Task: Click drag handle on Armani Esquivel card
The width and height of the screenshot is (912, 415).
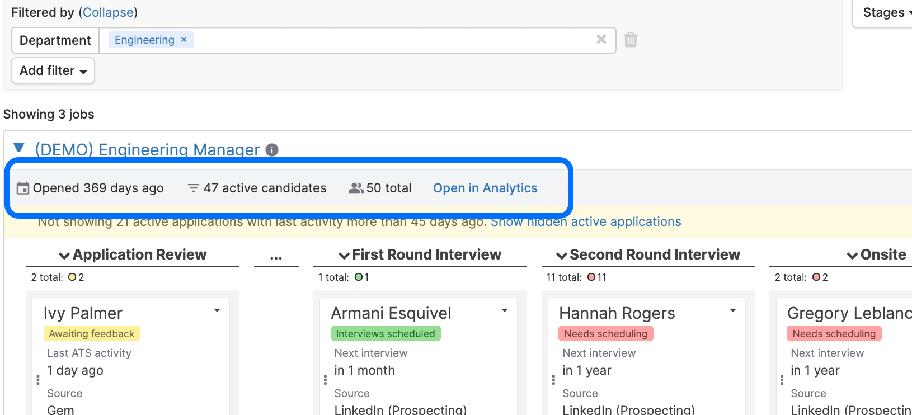Action: click(325, 380)
